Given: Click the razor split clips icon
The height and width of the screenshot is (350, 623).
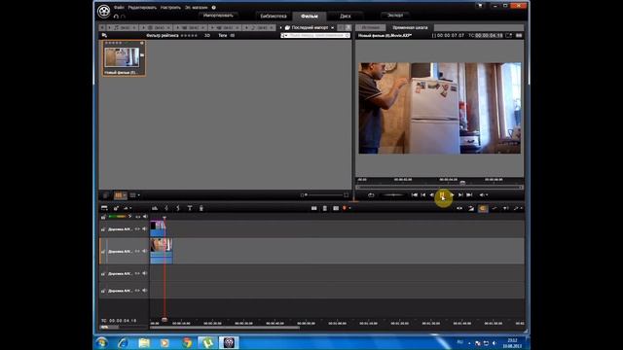Looking at the screenshot, I should pyautogui.click(x=313, y=208).
